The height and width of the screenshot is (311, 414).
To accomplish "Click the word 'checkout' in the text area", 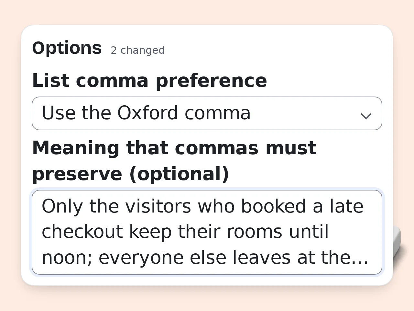I will pos(82,232).
